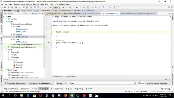This screenshot has height=98, width=174.
Task: Clear the Logcat search field with X icon
Action: click(x=135, y=83)
